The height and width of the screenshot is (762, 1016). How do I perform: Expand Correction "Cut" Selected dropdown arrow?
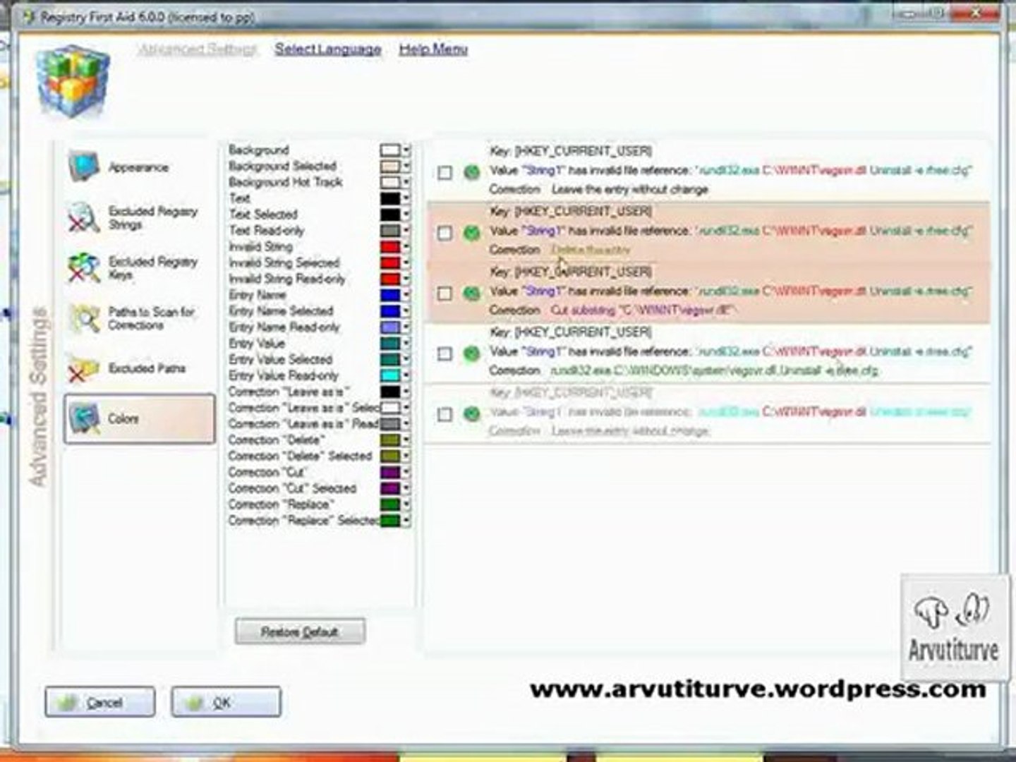pyautogui.click(x=406, y=488)
